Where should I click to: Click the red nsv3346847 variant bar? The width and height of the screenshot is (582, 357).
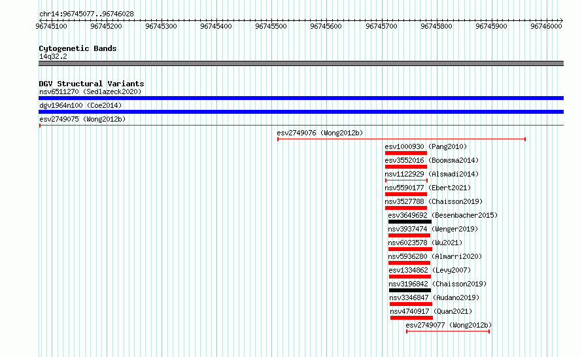pos(411,304)
